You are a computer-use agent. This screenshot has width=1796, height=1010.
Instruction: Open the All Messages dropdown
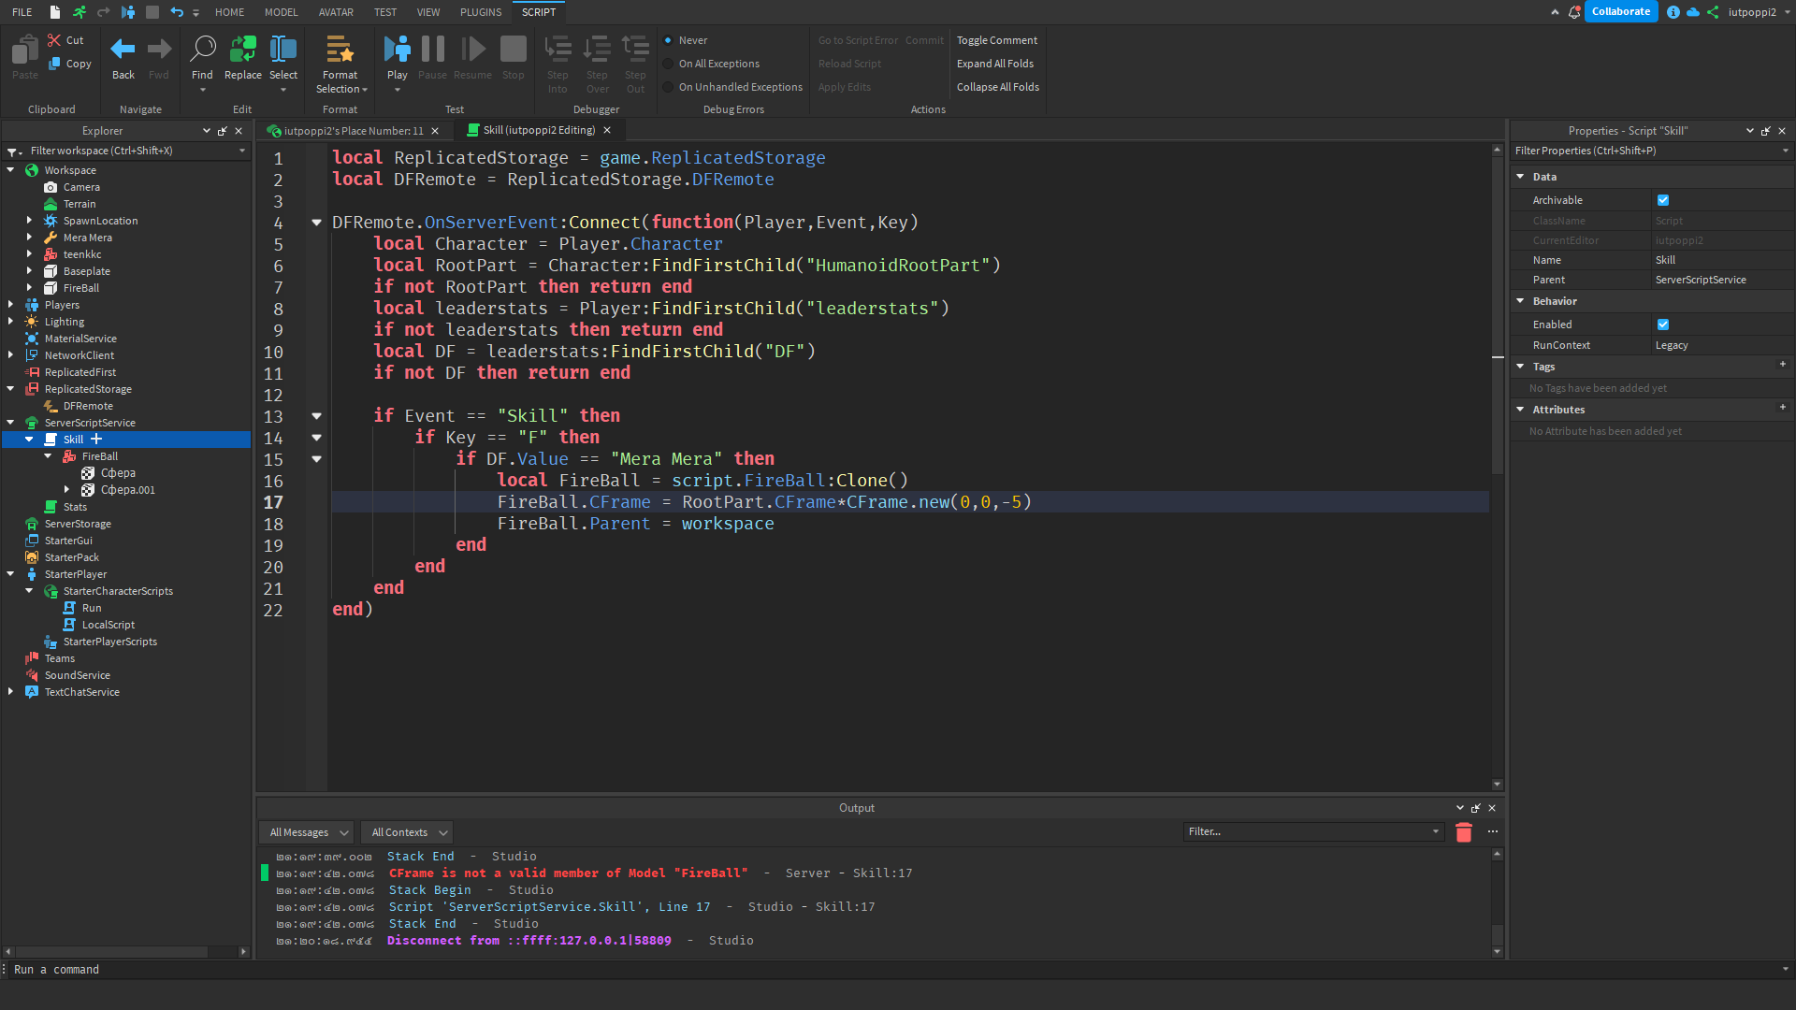307,832
